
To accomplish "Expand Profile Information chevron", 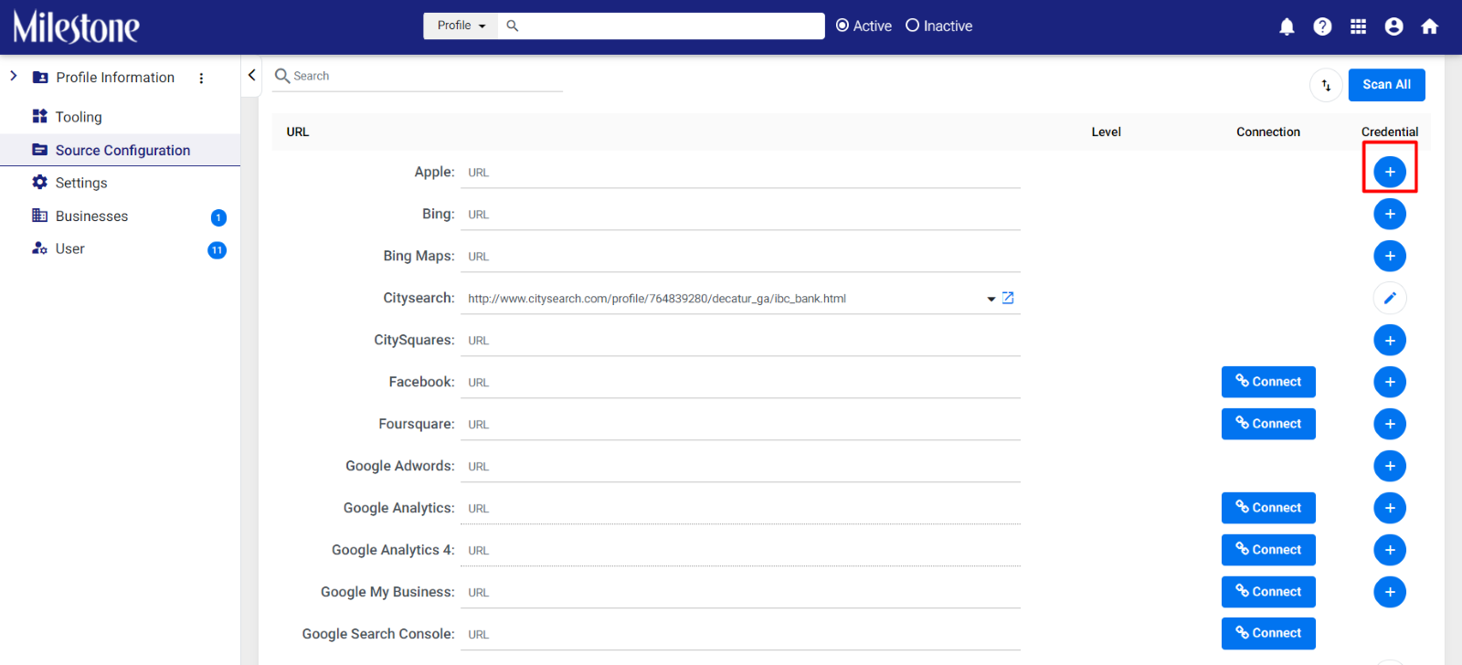I will pos(14,77).
